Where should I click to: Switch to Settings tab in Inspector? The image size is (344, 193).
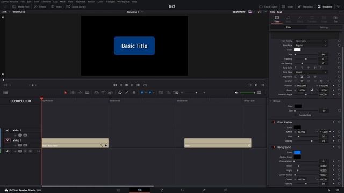324,27
